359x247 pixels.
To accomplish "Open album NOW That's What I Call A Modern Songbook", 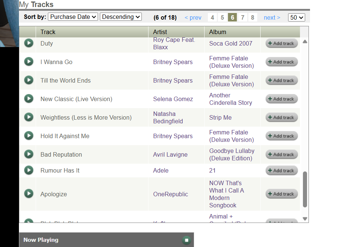I will (x=226, y=194).
